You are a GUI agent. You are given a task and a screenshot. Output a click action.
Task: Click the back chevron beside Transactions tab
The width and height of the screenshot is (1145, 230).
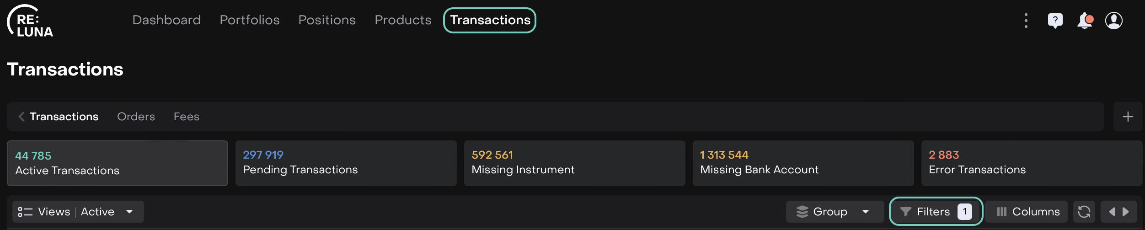[21, 117]
